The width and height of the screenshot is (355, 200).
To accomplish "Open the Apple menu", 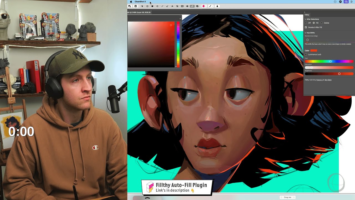I will [131, 2].
